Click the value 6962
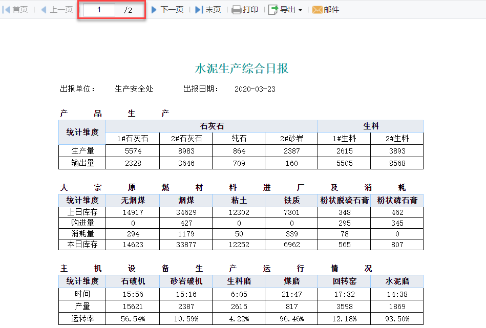 tap(292, 245)
